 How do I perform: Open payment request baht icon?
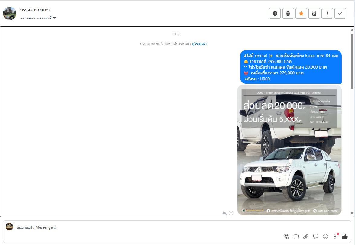(335, 237)
